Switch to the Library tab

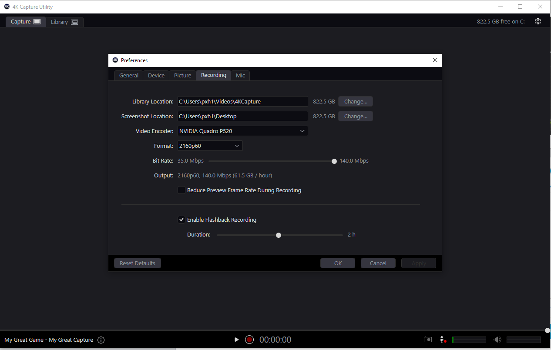(64, 22)
